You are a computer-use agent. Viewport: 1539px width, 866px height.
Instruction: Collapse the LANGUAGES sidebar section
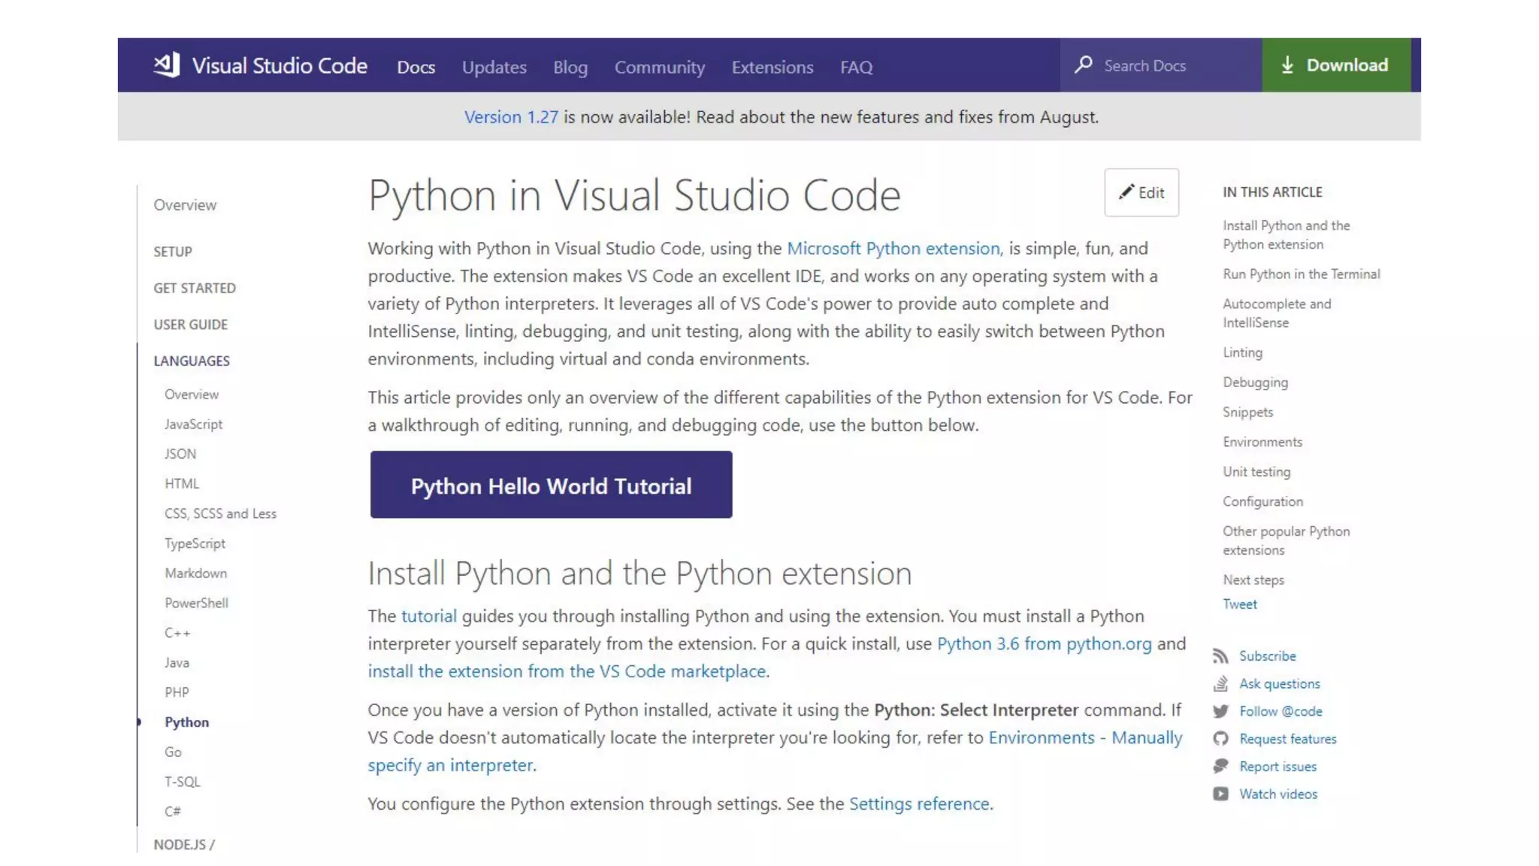192,361
